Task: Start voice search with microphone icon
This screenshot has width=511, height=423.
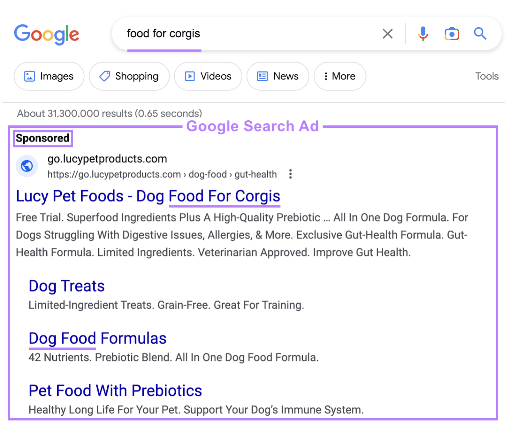Action: tap(423, 34)
